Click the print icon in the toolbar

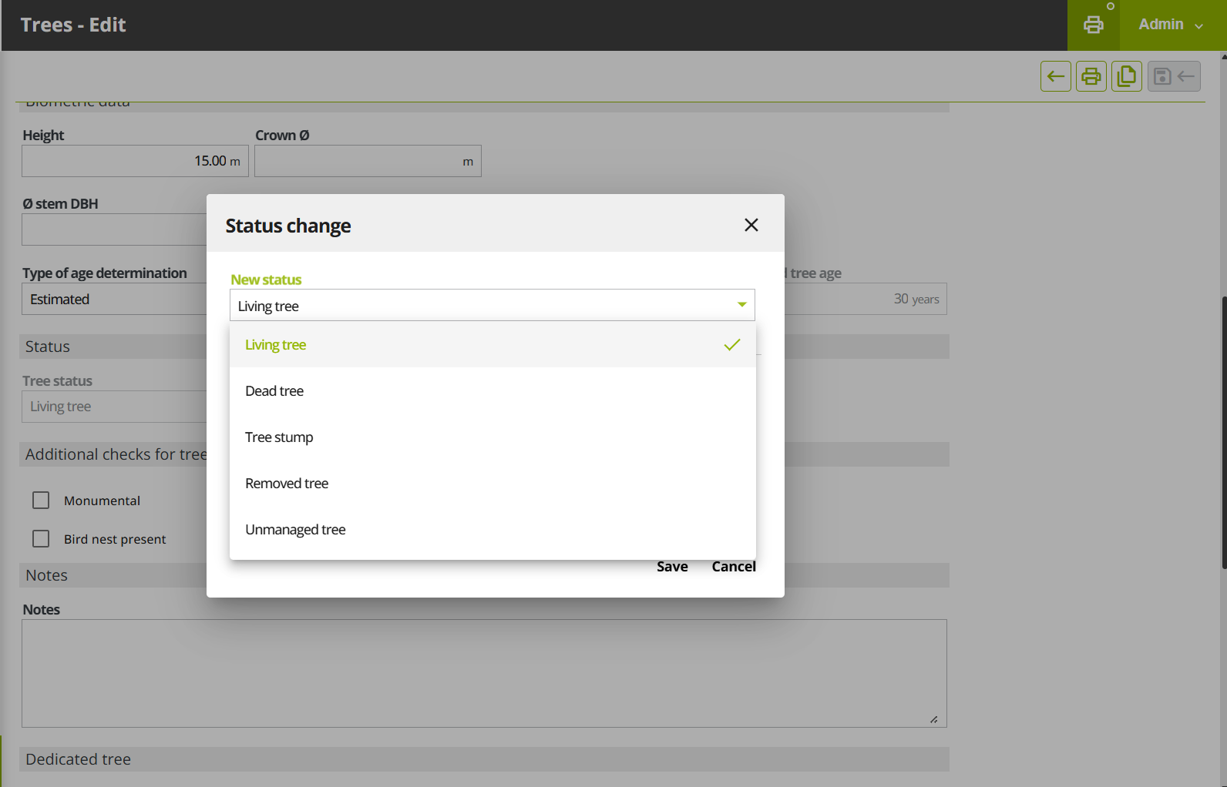pos(1091,76)
